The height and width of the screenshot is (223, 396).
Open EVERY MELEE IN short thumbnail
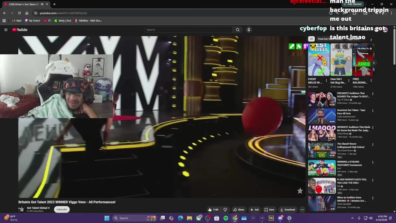tap(319, 59)
